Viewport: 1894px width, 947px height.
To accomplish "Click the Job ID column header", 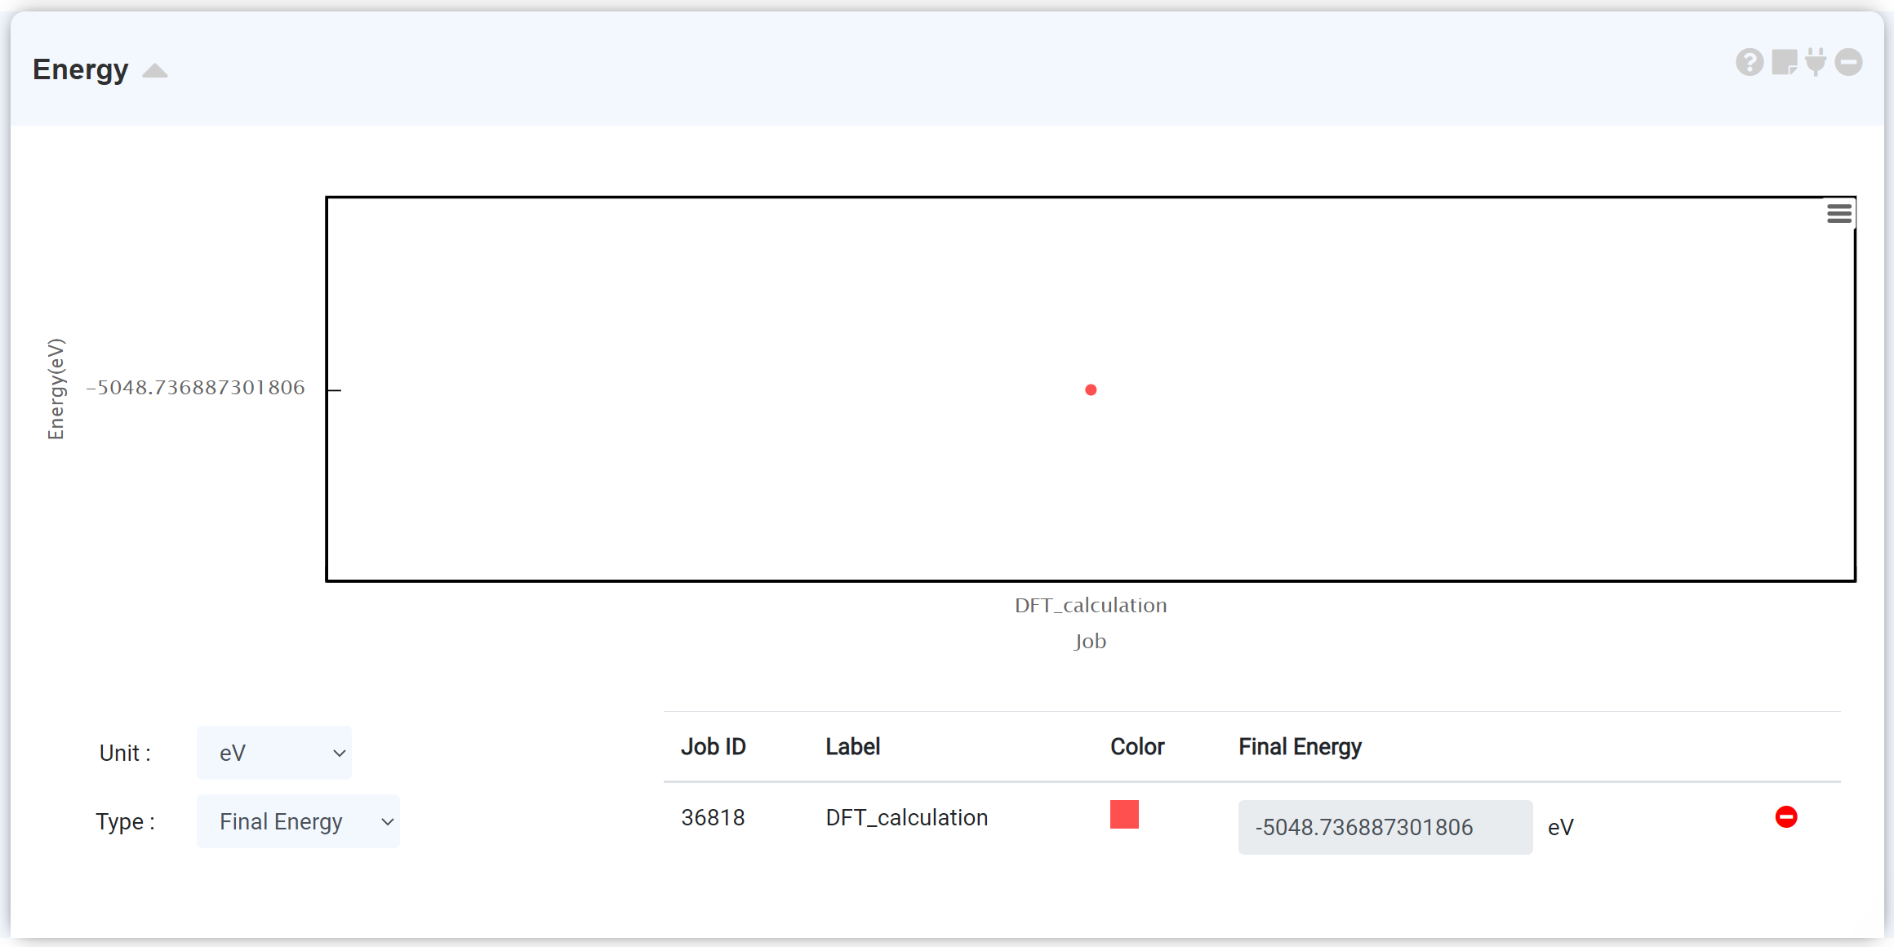I will (x=714, y=747).
